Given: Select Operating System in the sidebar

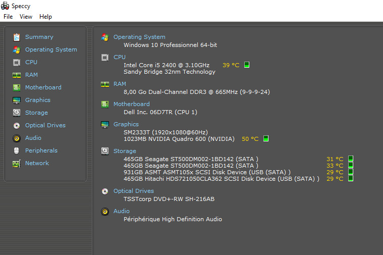Looking at the screenshot, I should click(51, 49).
